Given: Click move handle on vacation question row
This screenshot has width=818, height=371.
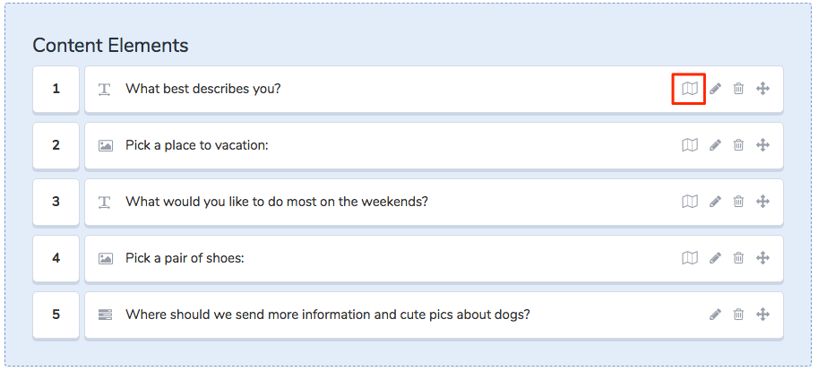Looking at the screenshot, I should coord(762,145).
